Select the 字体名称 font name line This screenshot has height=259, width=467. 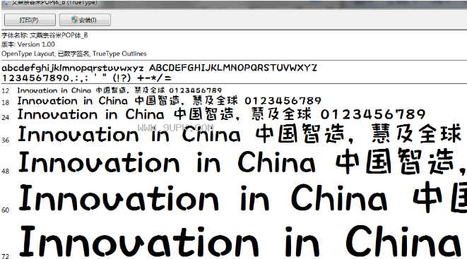point(45,35)
